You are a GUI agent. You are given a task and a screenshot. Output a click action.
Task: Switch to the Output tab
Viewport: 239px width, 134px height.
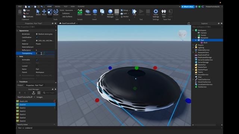point(20,85)
